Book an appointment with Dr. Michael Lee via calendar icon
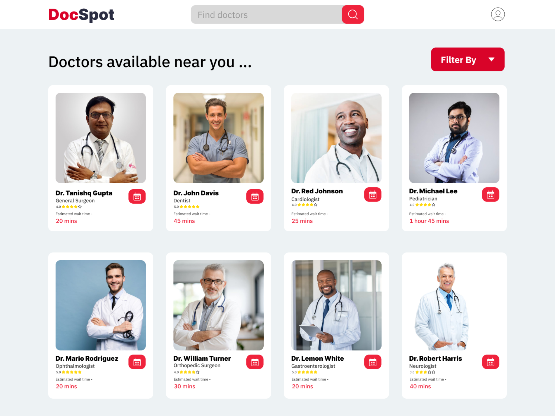This screenshot has width=555, height=416. [x=491, y=194]
